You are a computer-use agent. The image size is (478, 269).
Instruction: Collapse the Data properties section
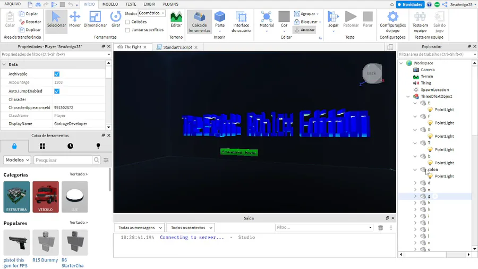click(4, 64)
